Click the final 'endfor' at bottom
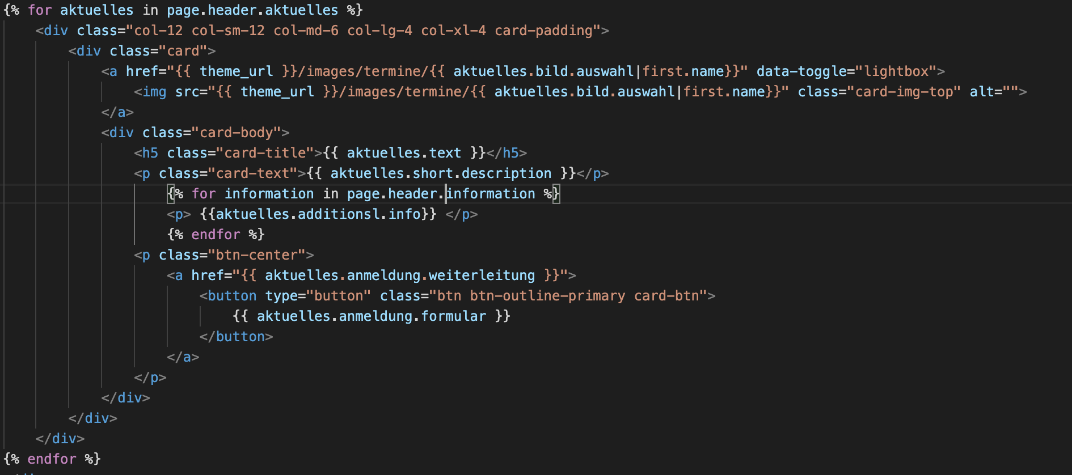Image resolution: width=1072 pixels, height=475 pixels. tap(52, 459)
